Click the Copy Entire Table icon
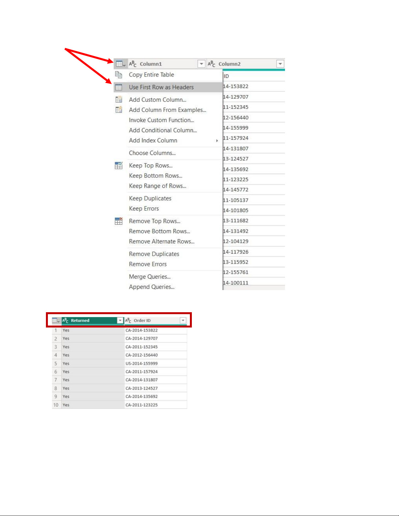Viewport: 399px width, 516px height. [x=119, y=75]
